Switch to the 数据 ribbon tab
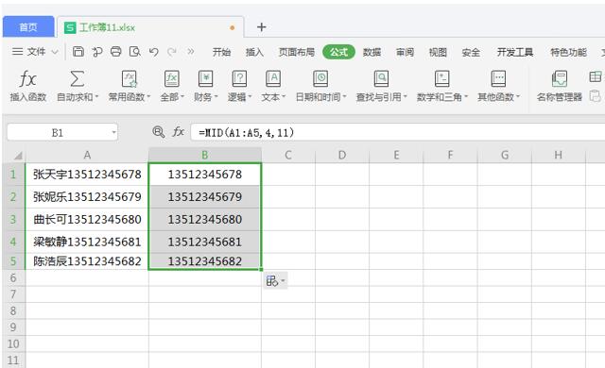 coord(372,52)
